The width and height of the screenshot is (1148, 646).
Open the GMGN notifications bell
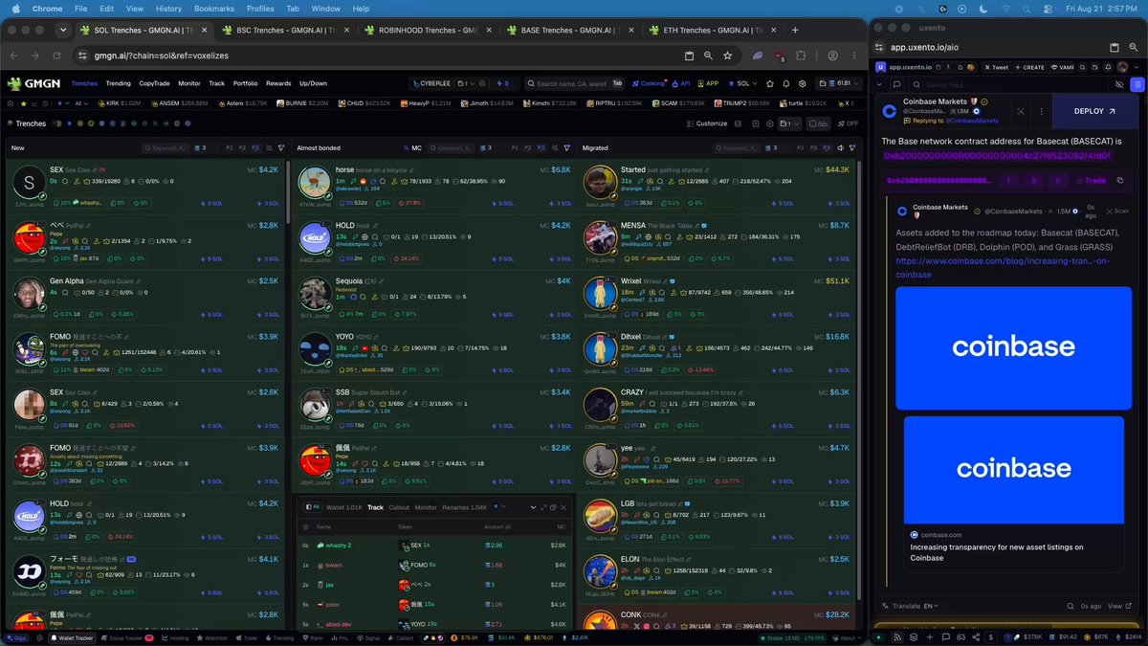[x=786, y=83]
